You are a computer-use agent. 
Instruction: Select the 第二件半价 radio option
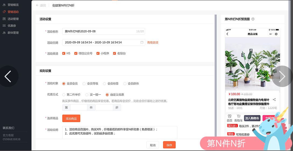[64, 95]
